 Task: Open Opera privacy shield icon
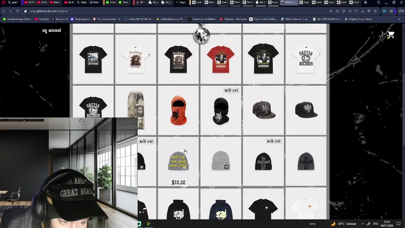344,11
